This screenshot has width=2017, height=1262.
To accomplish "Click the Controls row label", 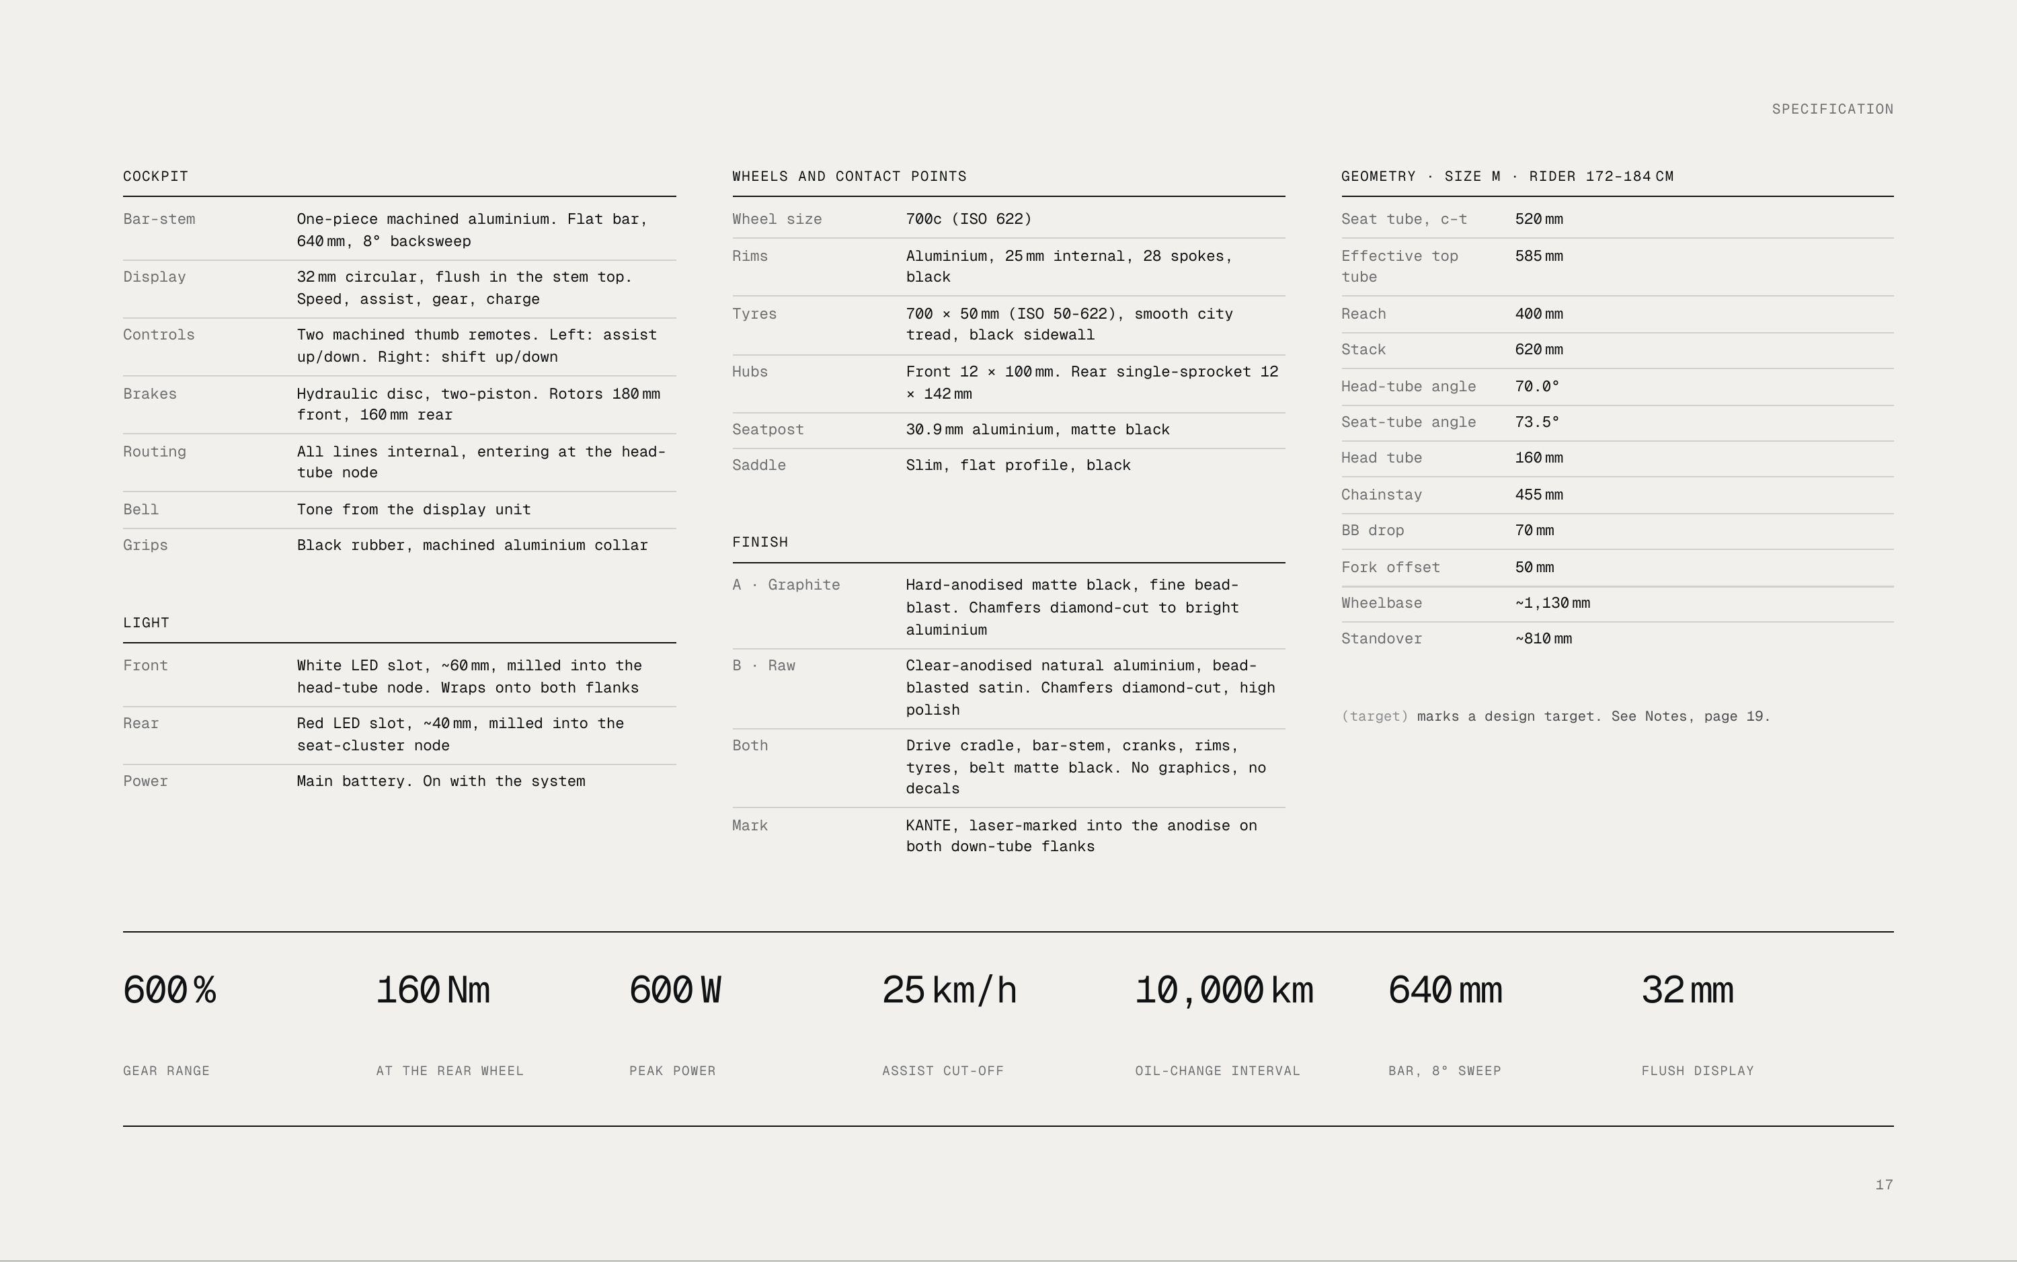I will [x=159, y=335].
